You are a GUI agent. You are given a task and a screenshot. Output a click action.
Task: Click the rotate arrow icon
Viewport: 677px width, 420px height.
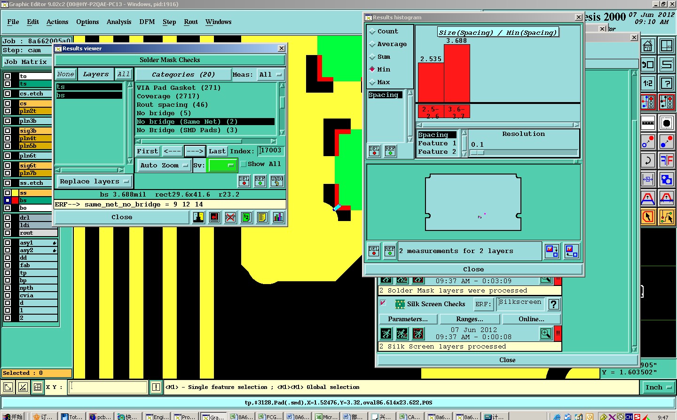click(x=648, y=160)
